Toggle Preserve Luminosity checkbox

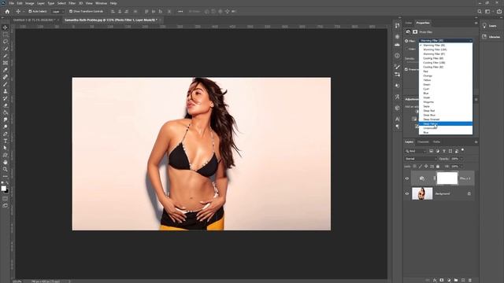406,69
